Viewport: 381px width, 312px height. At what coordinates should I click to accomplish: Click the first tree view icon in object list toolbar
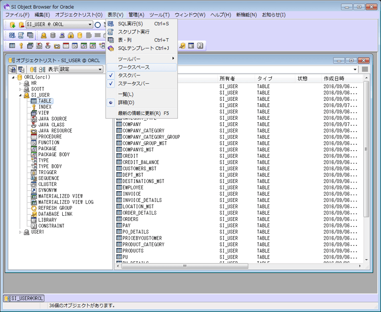tap(13, 69)
